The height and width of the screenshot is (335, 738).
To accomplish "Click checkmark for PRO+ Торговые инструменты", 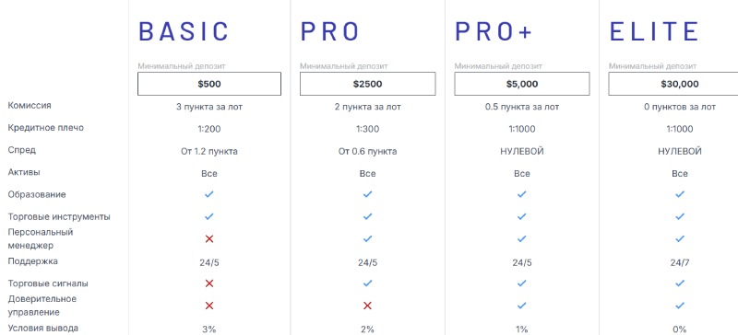I will [x=521, y=216].
